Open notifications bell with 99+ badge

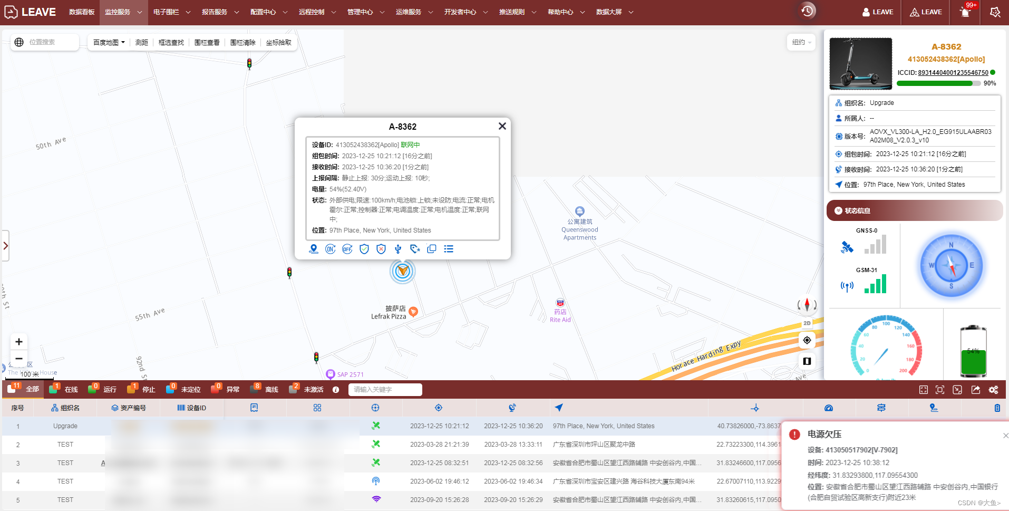pyautogui.click(x=965, y=12)
